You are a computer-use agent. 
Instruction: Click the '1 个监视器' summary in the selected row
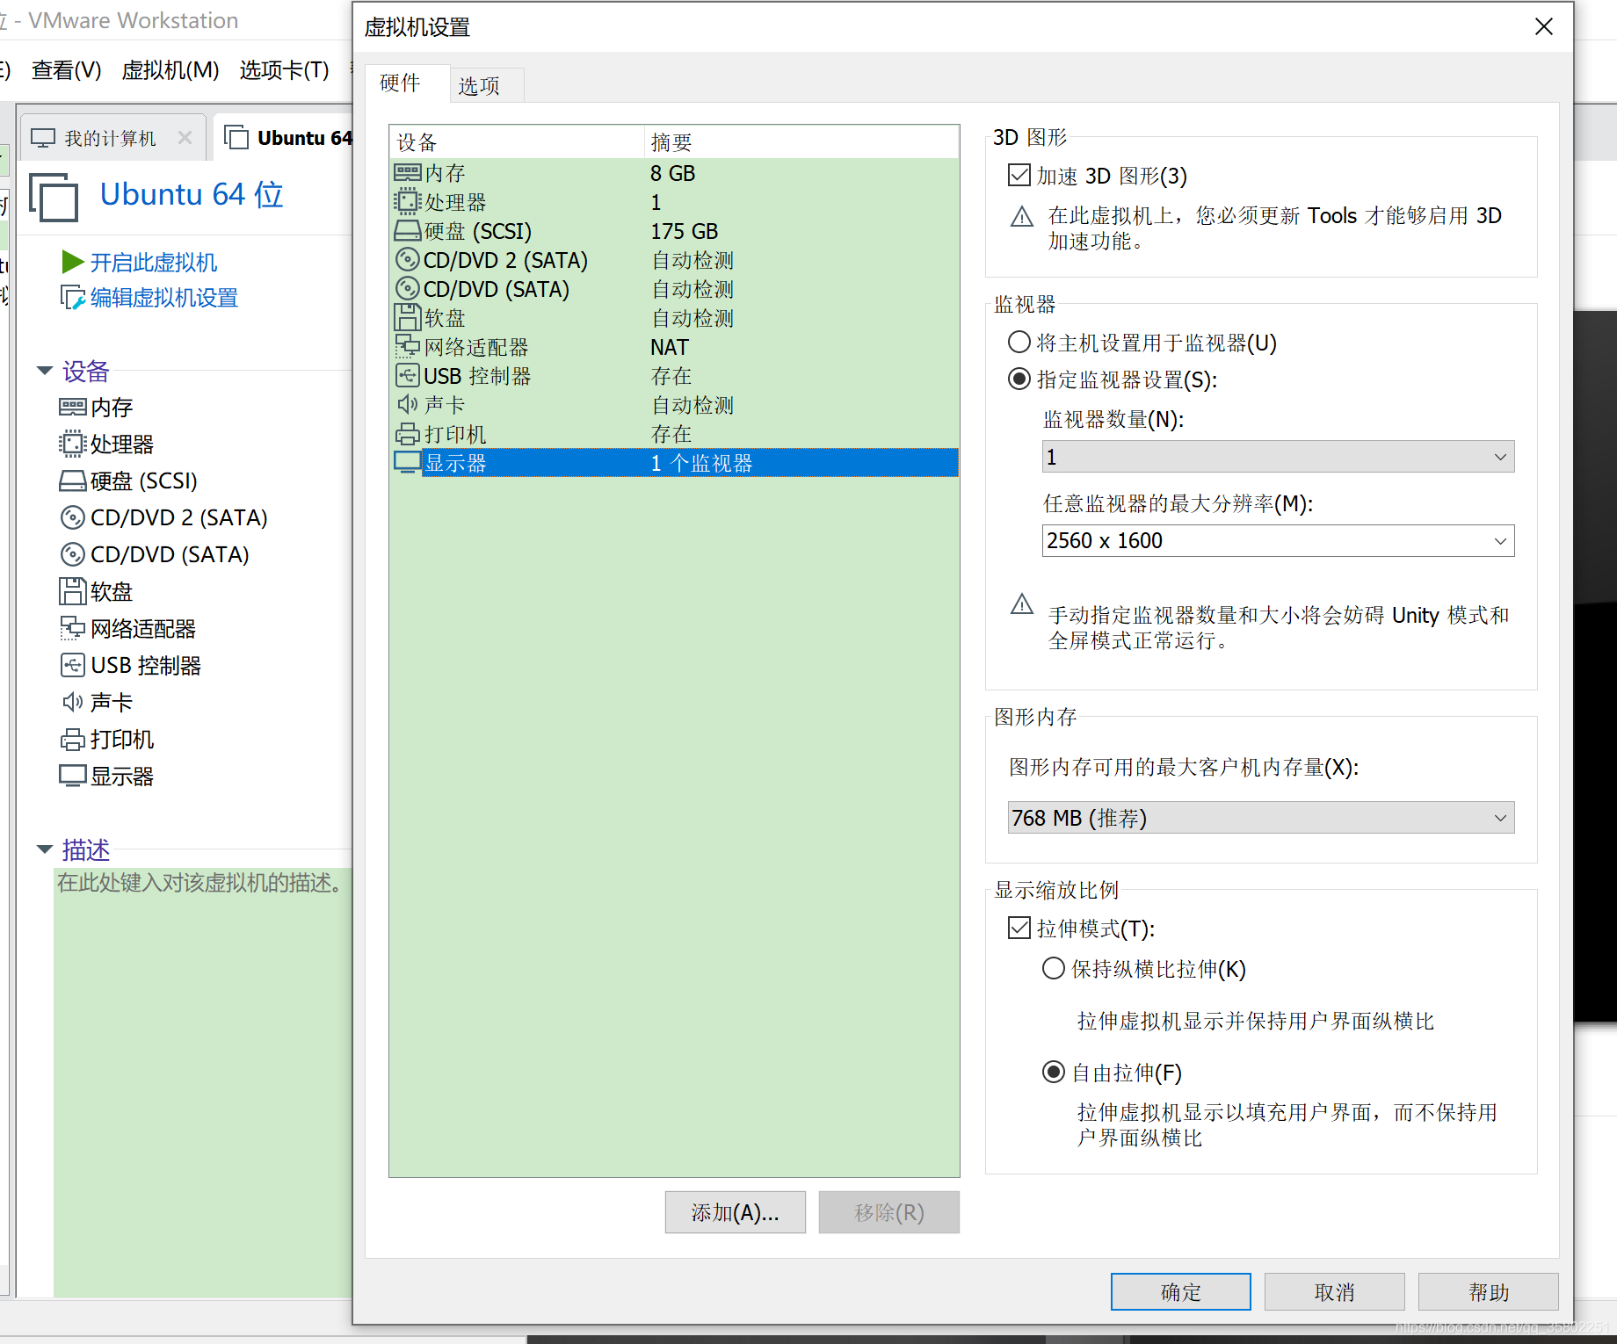(x=701, y=463)
